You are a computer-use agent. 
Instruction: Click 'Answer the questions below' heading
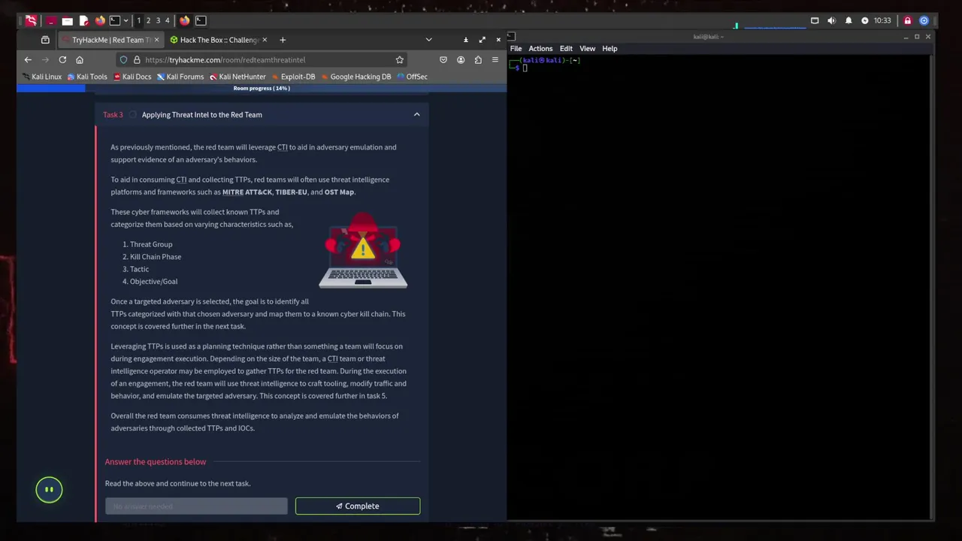pos(156,462)
